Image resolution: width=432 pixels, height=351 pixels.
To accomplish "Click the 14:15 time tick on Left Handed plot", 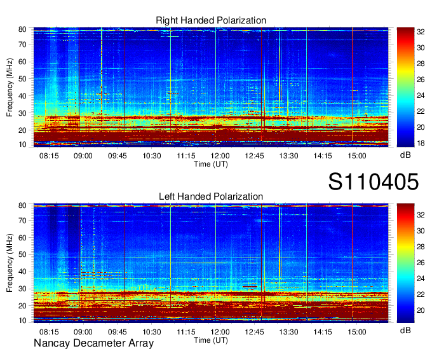I will [323, 332].
